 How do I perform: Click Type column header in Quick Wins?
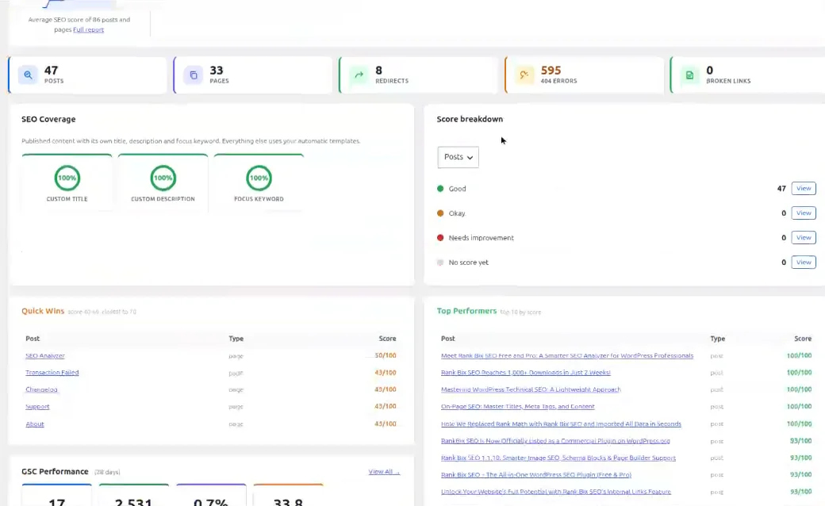(236, 339)
